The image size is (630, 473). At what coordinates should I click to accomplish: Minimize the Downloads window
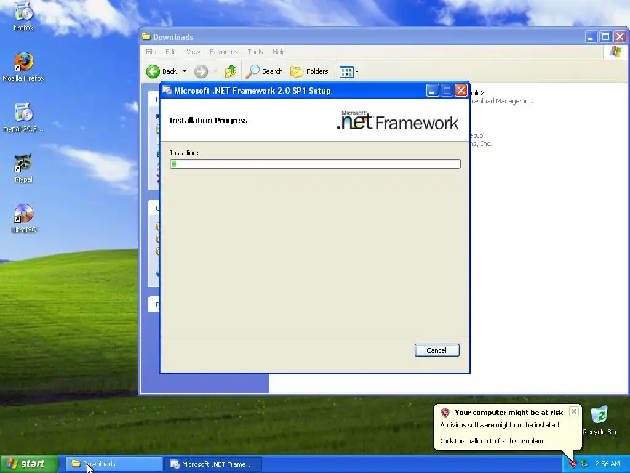click(x=591, y=37)
